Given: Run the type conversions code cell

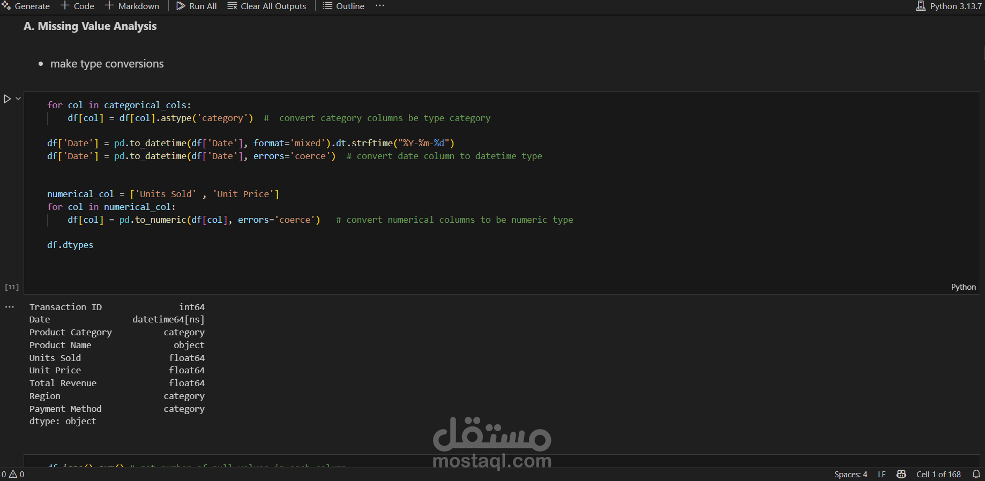Looking at the screenshot, I should 7,99.
